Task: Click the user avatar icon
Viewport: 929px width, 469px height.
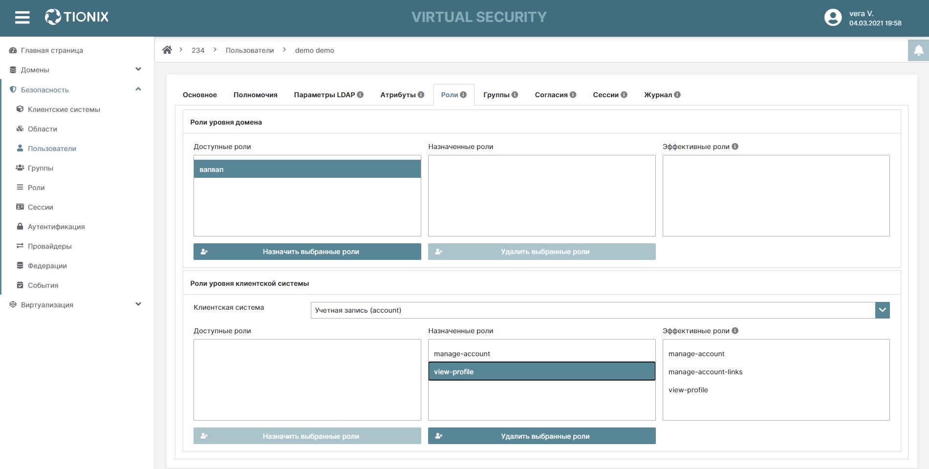Action: tap(833, 18)
